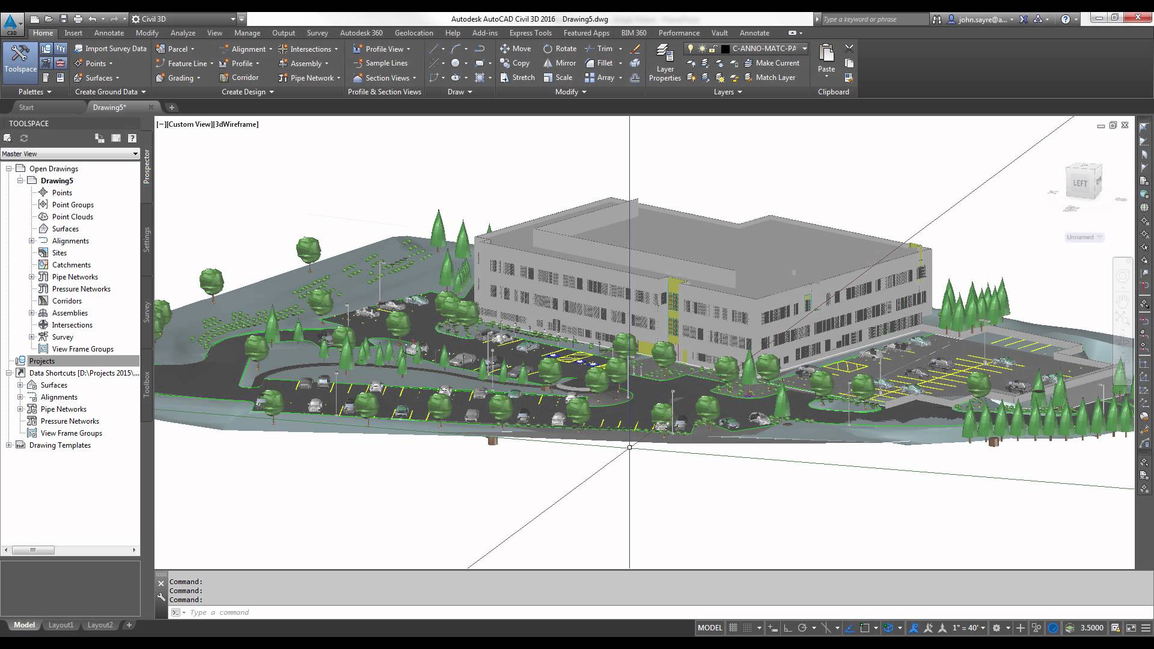The image size is (1154, 649).
Task: Select the Drawing5 open drawing
Action: point(56,180)
